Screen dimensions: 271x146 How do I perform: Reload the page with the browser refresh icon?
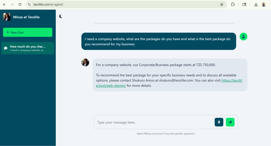coord(20,4)
